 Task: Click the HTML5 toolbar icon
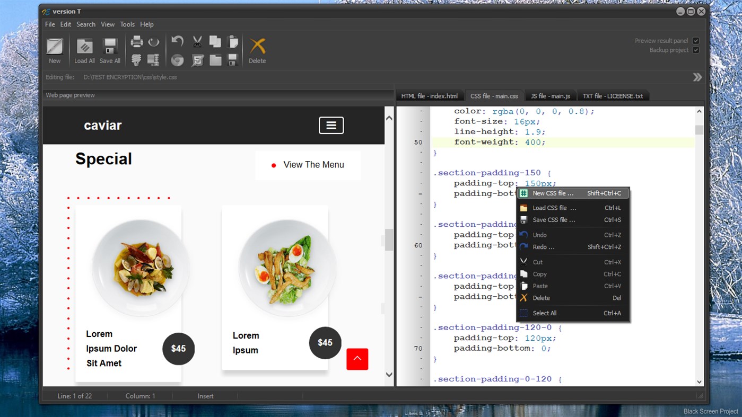[x=197, y=60]
